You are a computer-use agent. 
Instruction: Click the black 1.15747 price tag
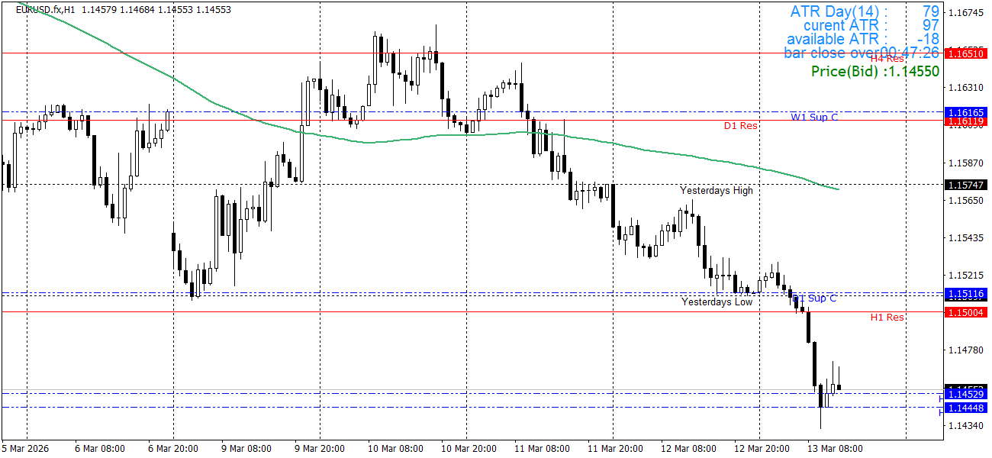(965, 185)
